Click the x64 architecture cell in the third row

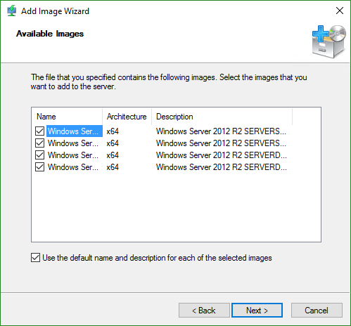pyautogui.click(x=113, y=155)
